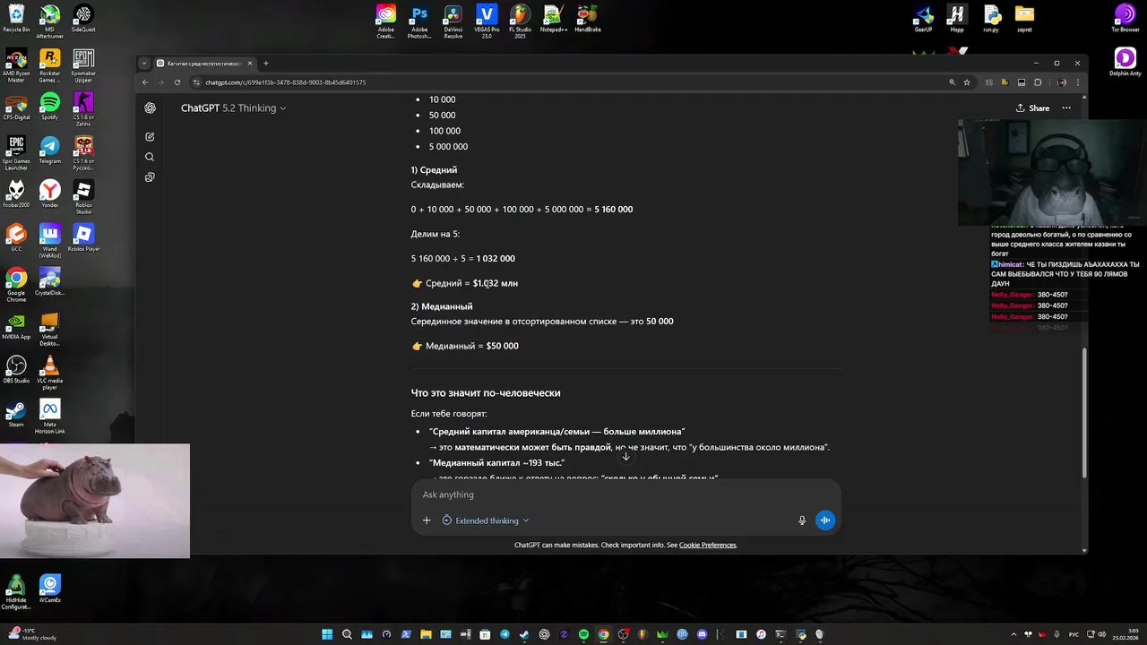This screenshot has height=645, width=1147.
Task: Click the plus attach button in composer
Action: coord(427,520)
